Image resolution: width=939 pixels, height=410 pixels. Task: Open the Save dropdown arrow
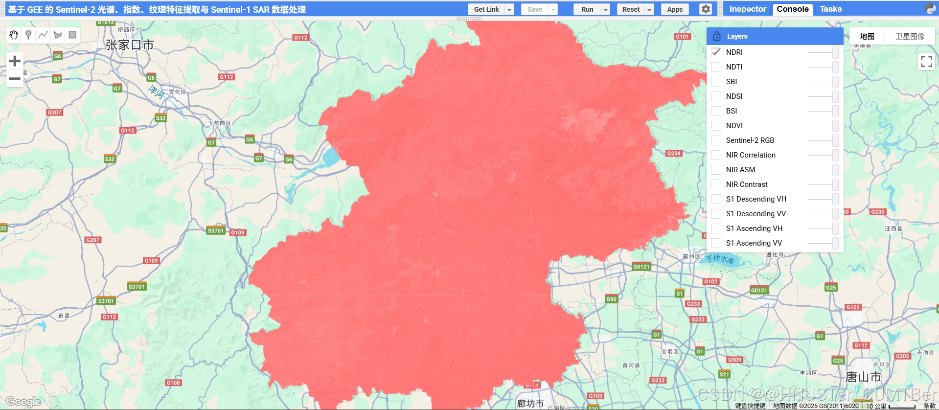553,9
